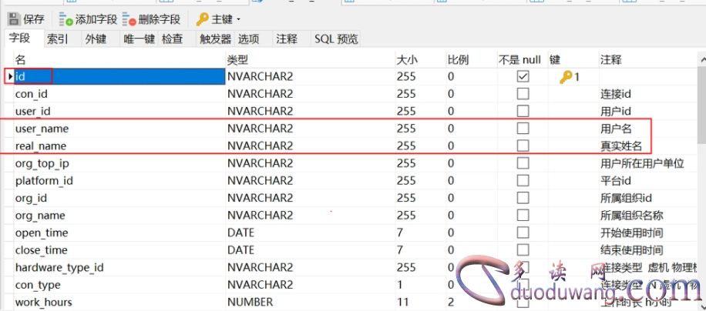Viewport: 706px width, 311px height.
Task: Click the Save (保存) disk icon
Action: coord(14,18)
